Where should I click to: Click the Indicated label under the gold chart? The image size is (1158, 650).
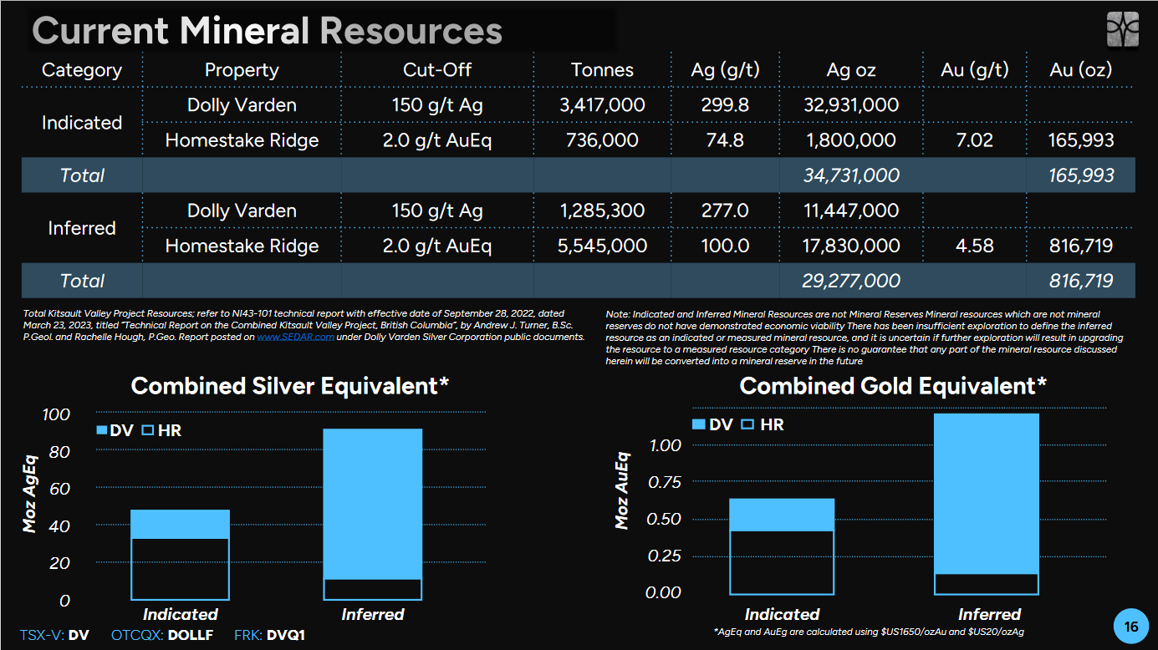tap(782, 614)
